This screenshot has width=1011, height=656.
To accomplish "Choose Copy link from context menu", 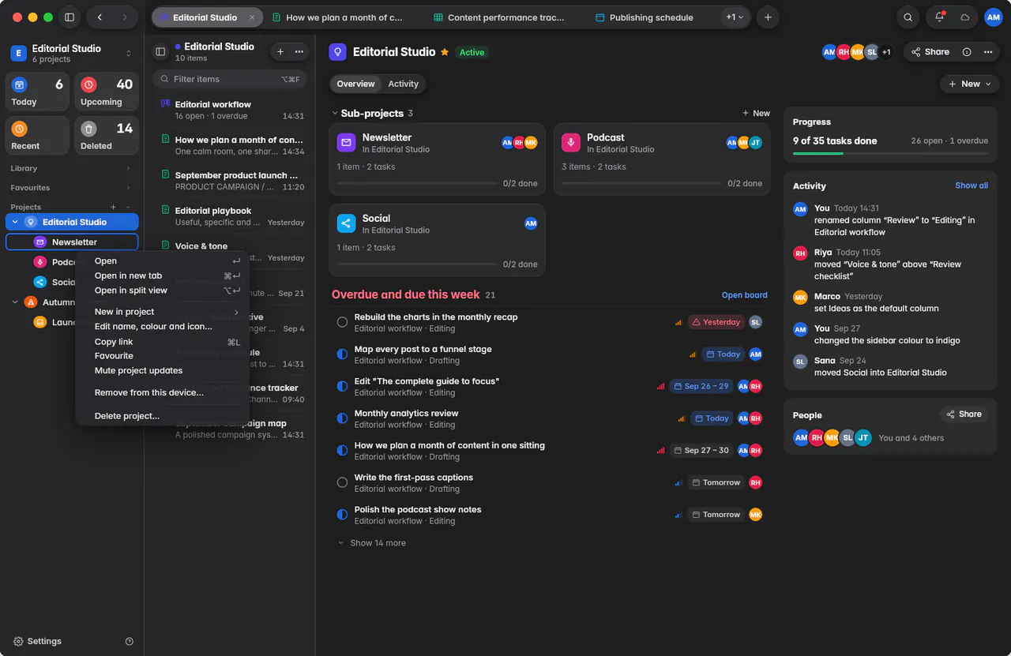I will (162, 342).
